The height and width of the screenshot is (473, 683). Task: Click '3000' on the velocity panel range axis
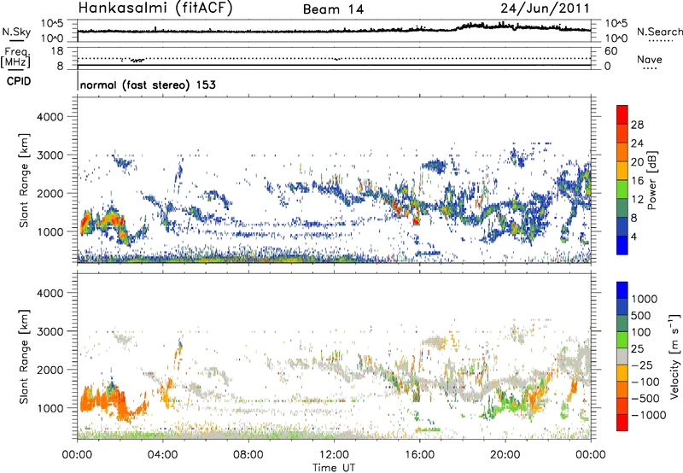pyautogui.click(x=50, y=331)
